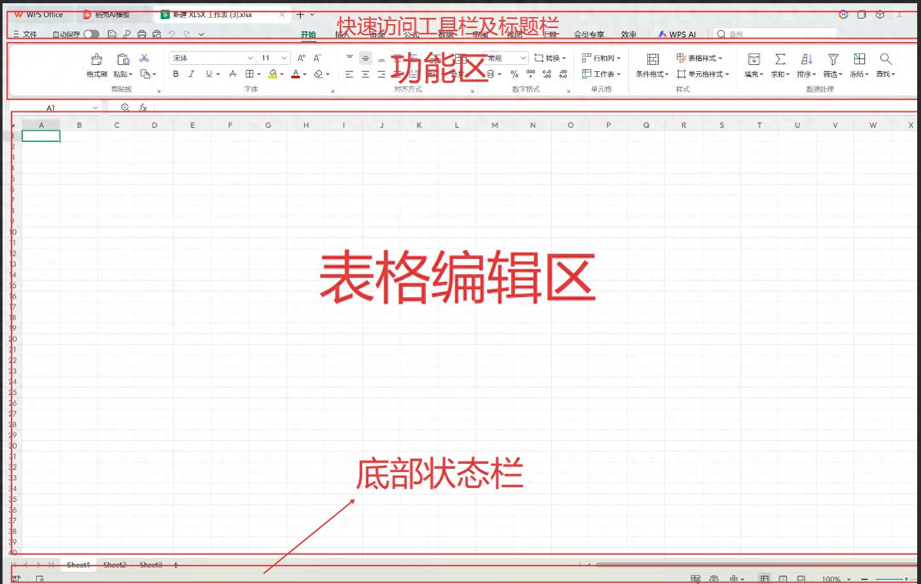
Task: Increase font size with A+ icon
Action: coord(302,58)
